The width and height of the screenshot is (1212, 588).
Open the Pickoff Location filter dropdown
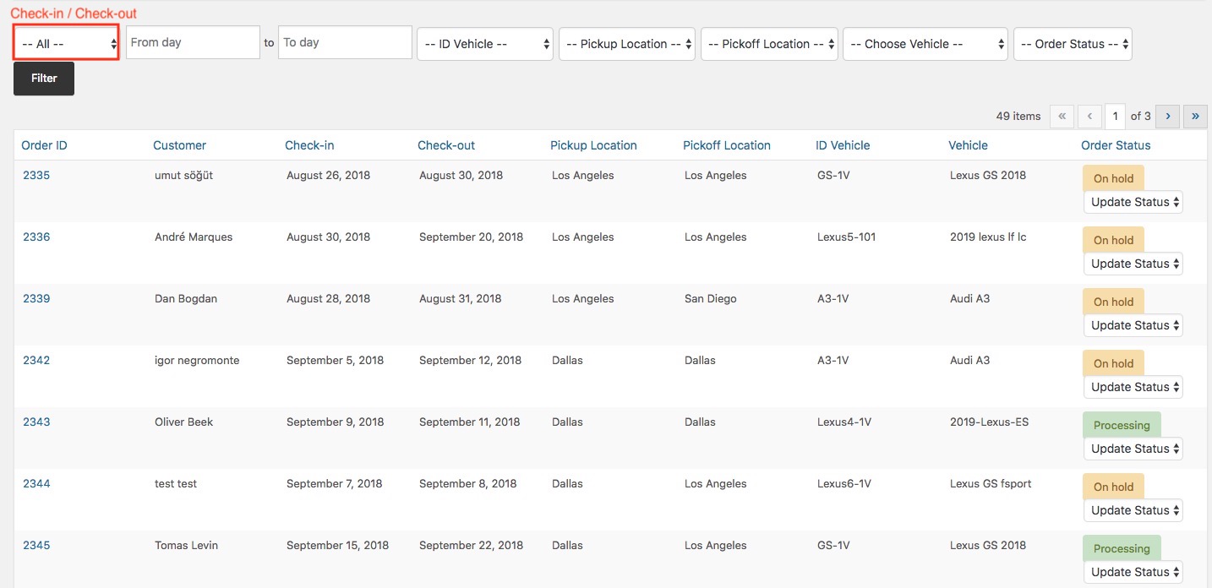click(x=769, y=44)
